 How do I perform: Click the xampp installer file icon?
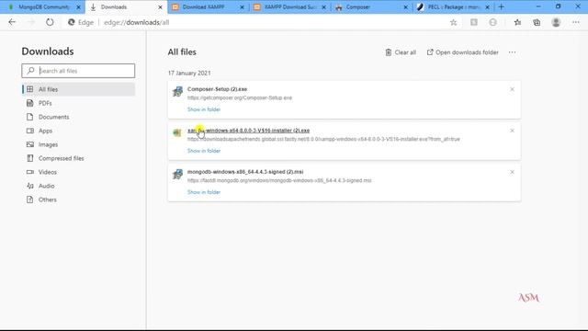click(177, 132)
